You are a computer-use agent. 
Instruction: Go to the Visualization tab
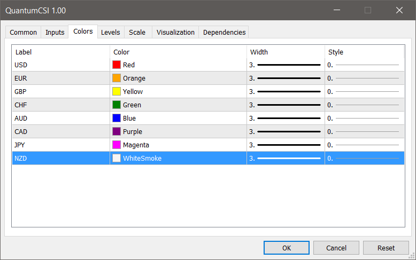click(175, 33)
